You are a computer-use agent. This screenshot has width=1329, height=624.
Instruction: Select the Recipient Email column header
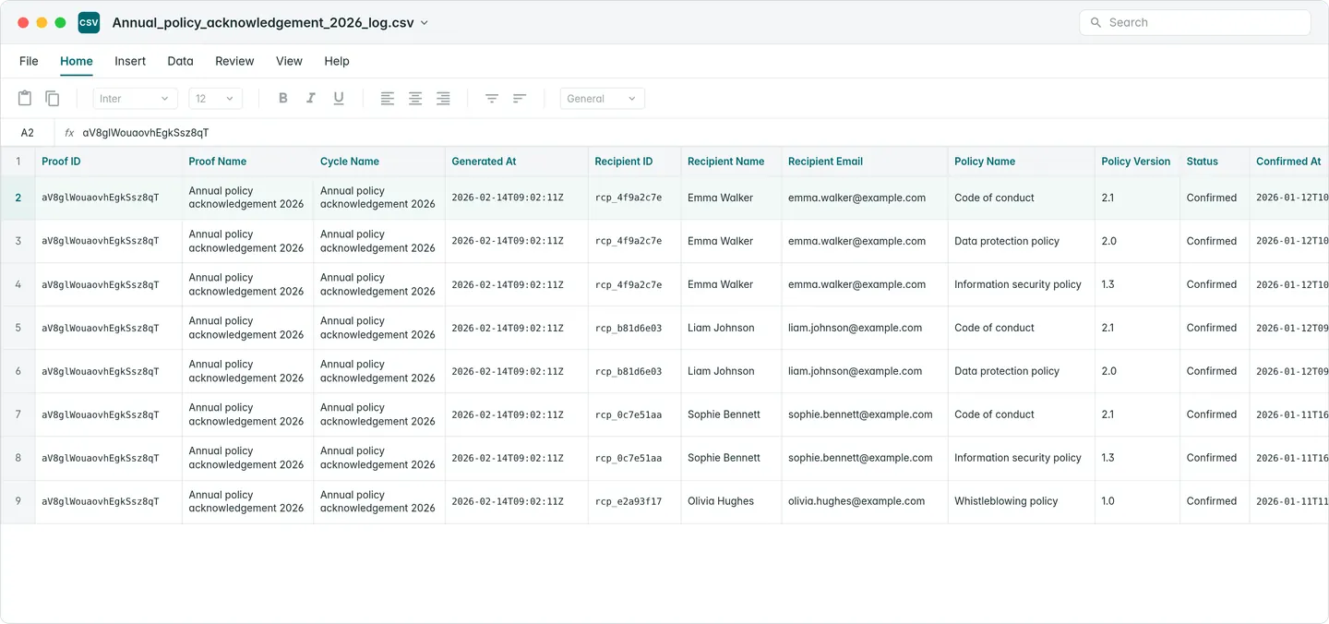(865, 162)
